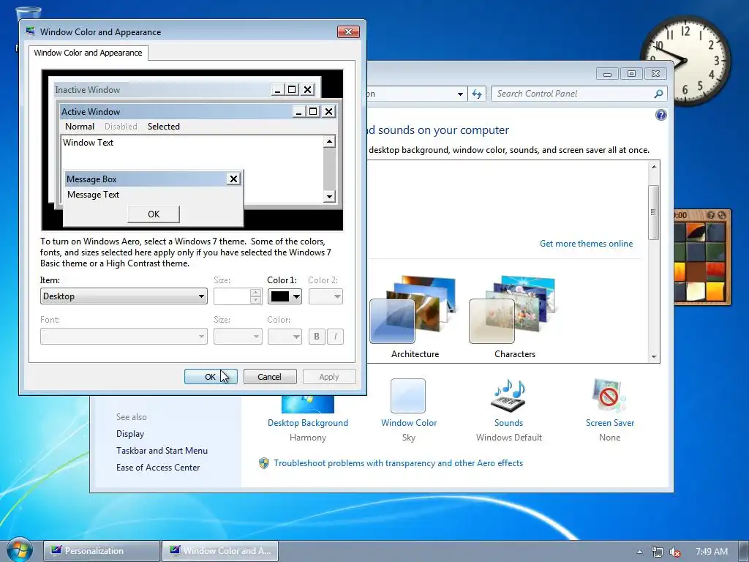Screen dimensions: 749x562
Task: Click the item Size spinner field
Action: click(x=238, y=296)
